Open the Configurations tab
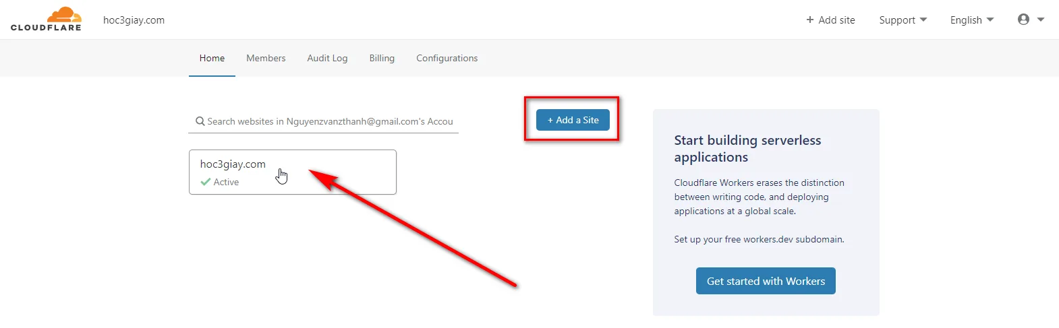The width and height of the screenshot is (1059, 328). pyautogui.click(x=447, y=58)
